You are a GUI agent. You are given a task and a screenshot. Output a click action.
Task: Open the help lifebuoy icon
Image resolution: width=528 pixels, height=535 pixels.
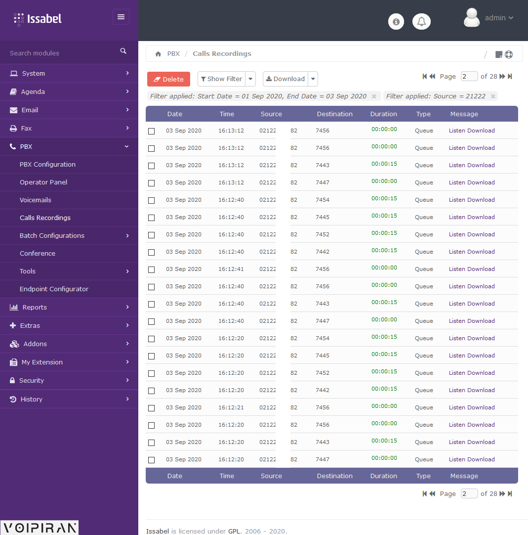(x=509, y=54)
